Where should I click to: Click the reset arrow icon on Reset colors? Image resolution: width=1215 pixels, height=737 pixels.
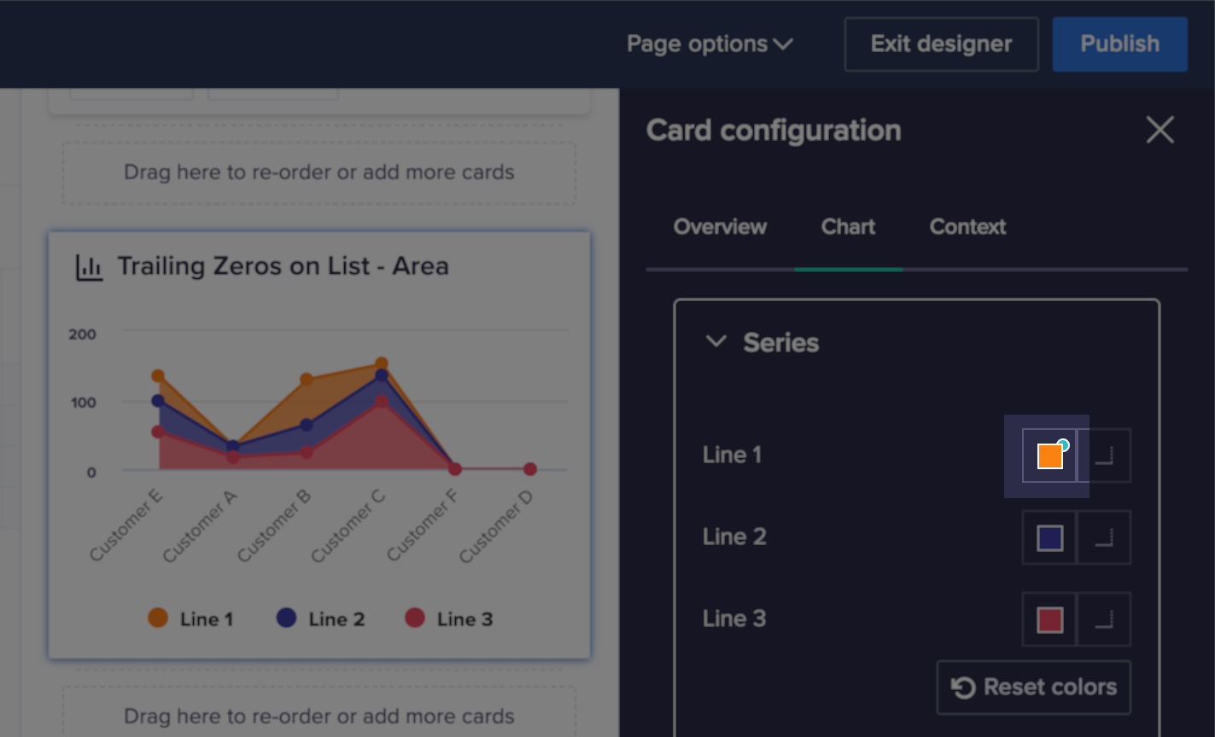click(x=963, y=687)
